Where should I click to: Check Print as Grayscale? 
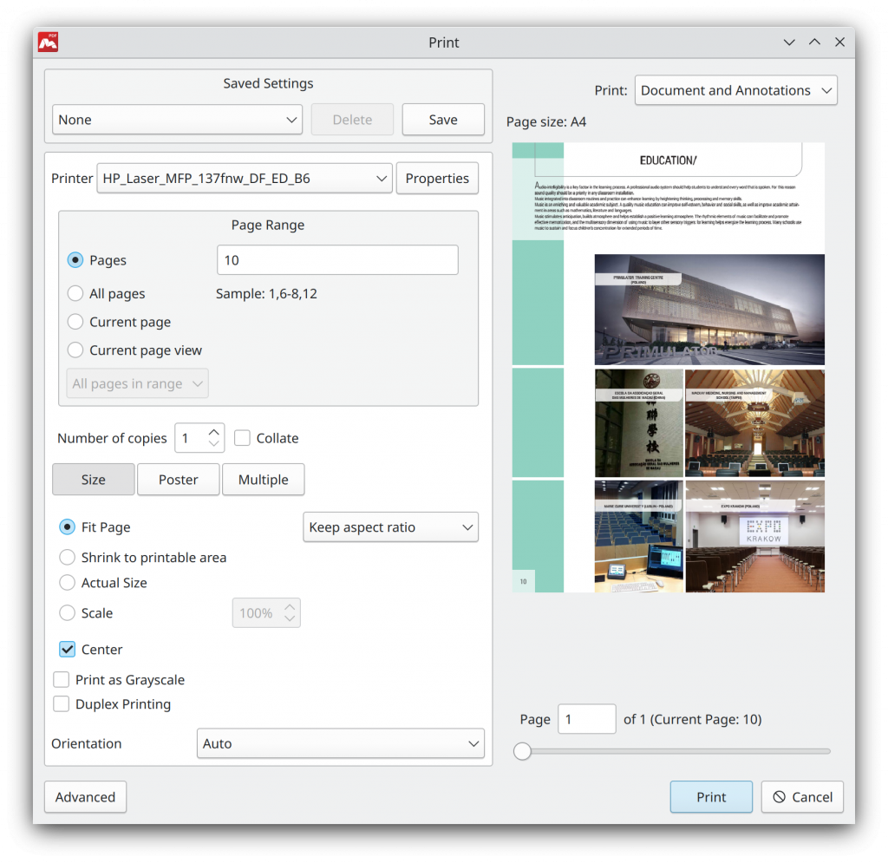[x=61, y=680]
